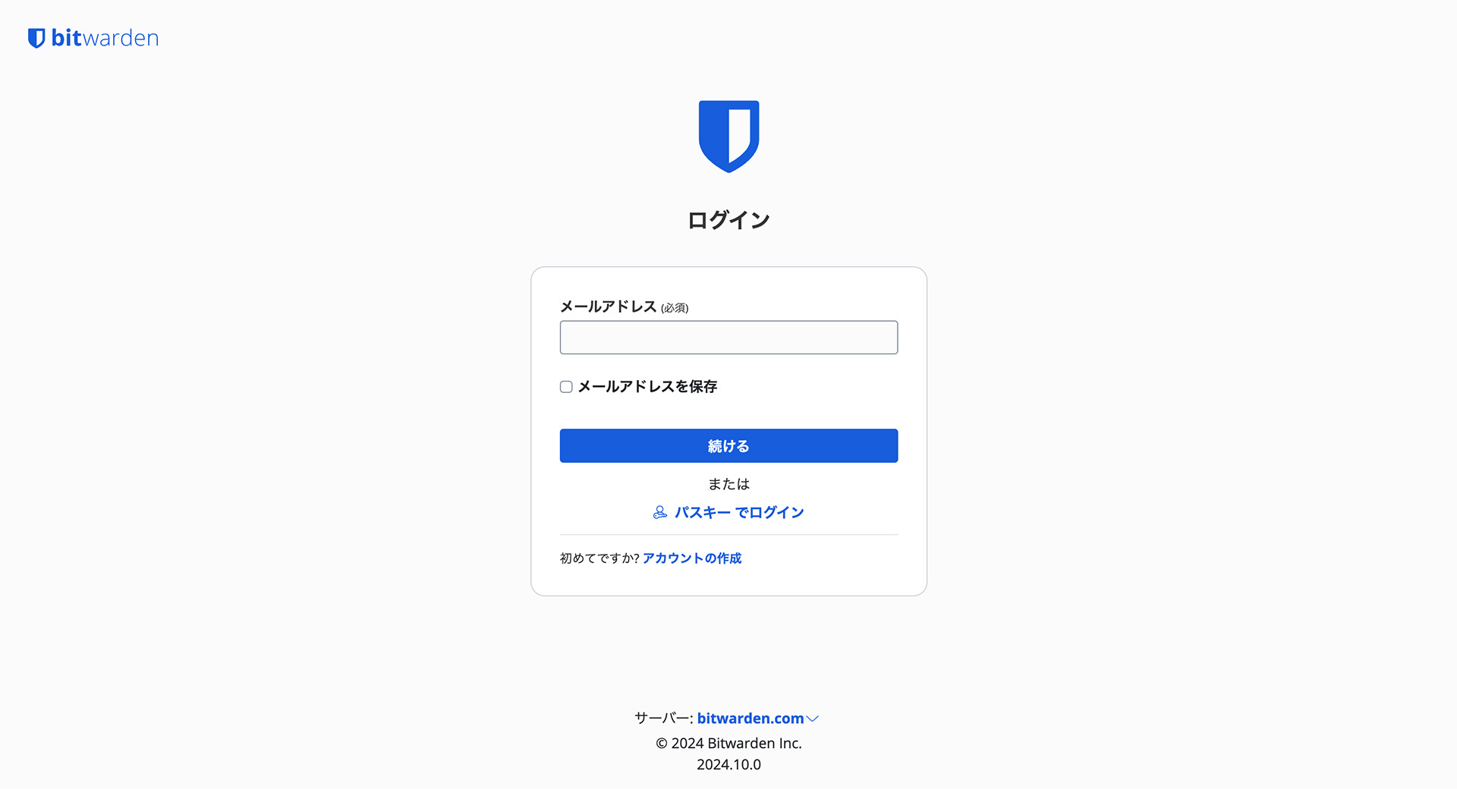
Task: Click the または separator text
Action: tap(728, 484)
